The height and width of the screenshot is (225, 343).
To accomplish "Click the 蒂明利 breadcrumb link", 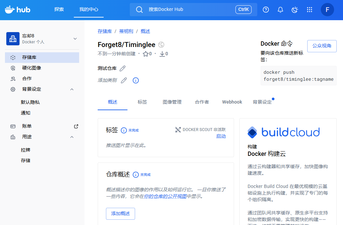I will click(x=126, y=31).
